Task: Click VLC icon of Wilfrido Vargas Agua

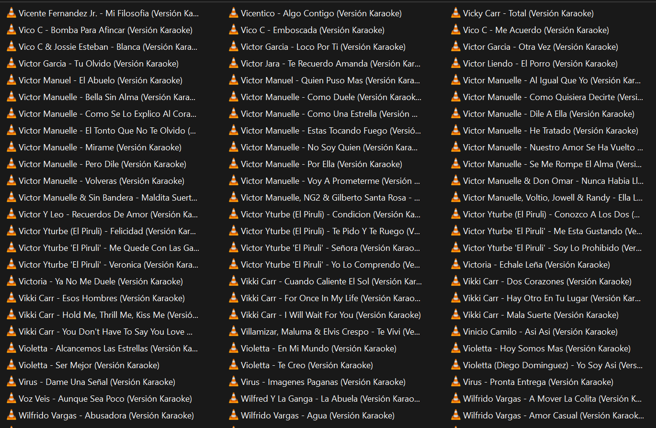Action: click(x=234, y=415)
